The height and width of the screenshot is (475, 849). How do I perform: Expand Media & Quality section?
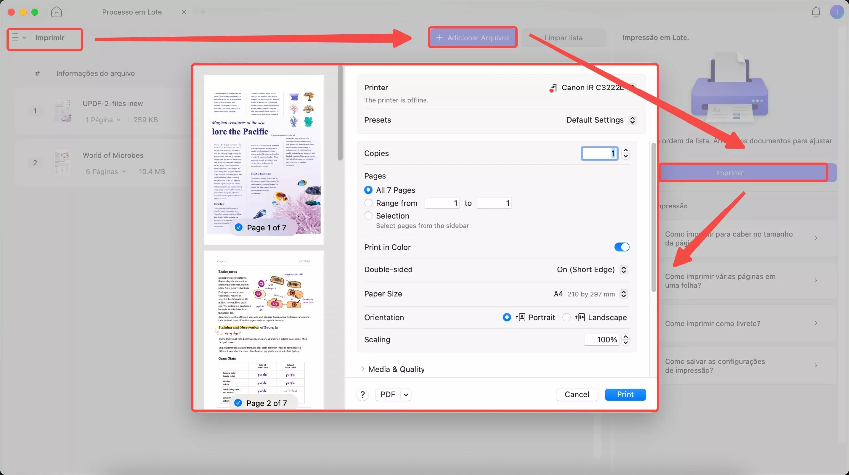(x=363, y=369)
